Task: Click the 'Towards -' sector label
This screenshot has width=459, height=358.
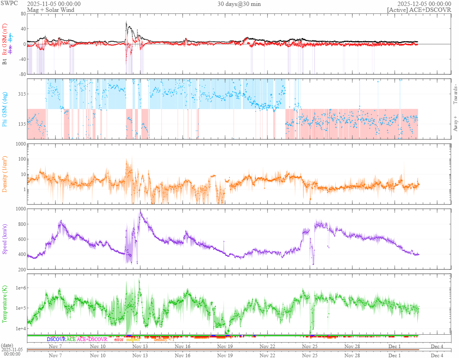Action: [455, 95]
